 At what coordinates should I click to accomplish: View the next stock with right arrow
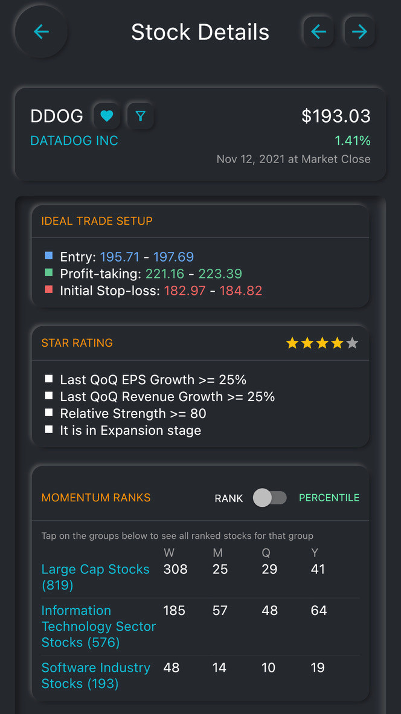pos(359,31)
